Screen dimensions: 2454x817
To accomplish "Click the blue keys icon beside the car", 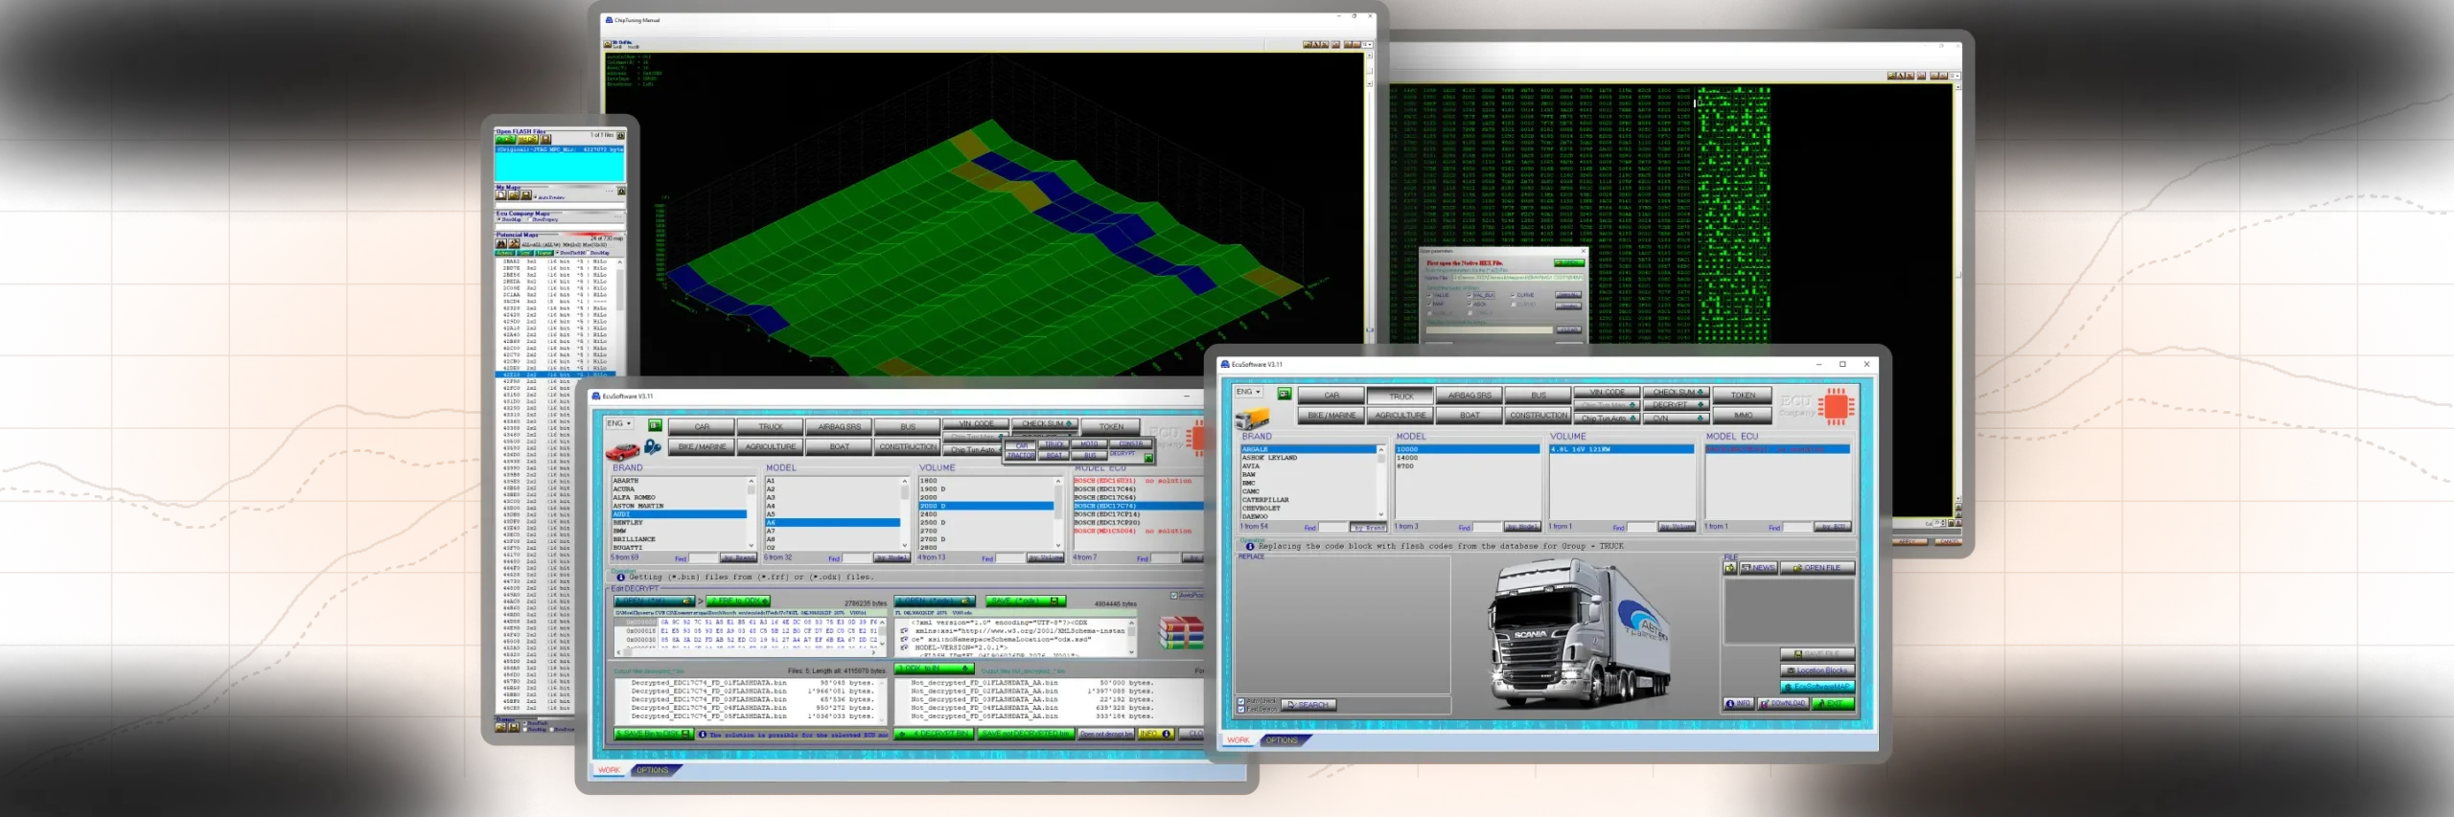I will [652, 447].
